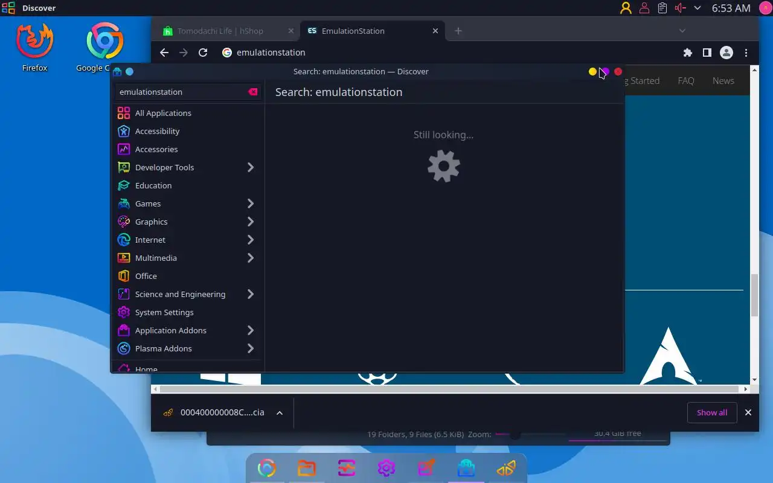Click the browser vertical scrollbar thumb
Image resolution: width=773 pixels, height=483 pixels.
click(754, 295)
